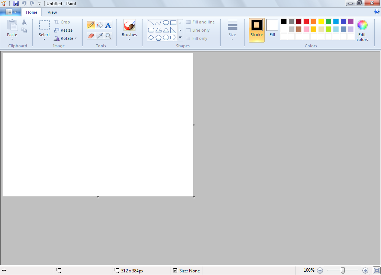
Task: Click the zoom in plus button
Action: pyautogui.click(x=365, y=271)
